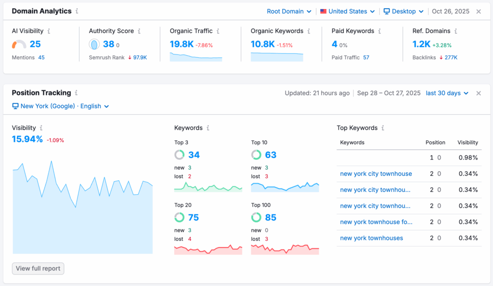This screenshot has height=286, width=493.
Task: Close the Position Tracking widget
Action: click(479, 93)
